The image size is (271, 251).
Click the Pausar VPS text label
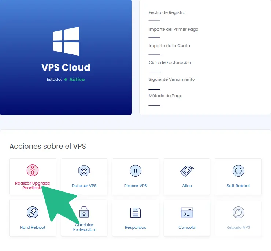[135, 186]
